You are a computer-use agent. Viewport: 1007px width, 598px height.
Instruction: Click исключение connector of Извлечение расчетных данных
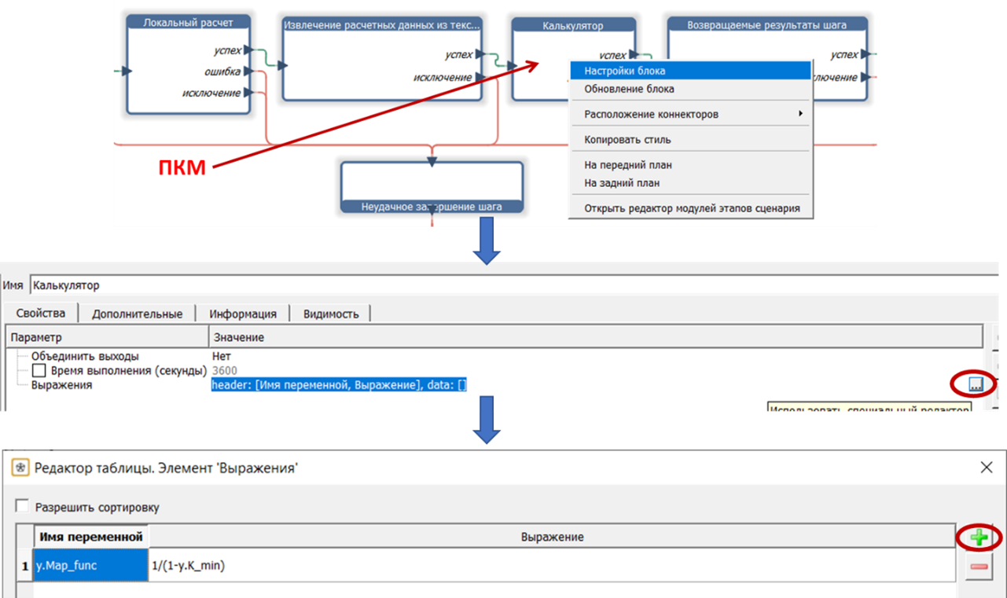pyautogui.click(x=479, y=77)
